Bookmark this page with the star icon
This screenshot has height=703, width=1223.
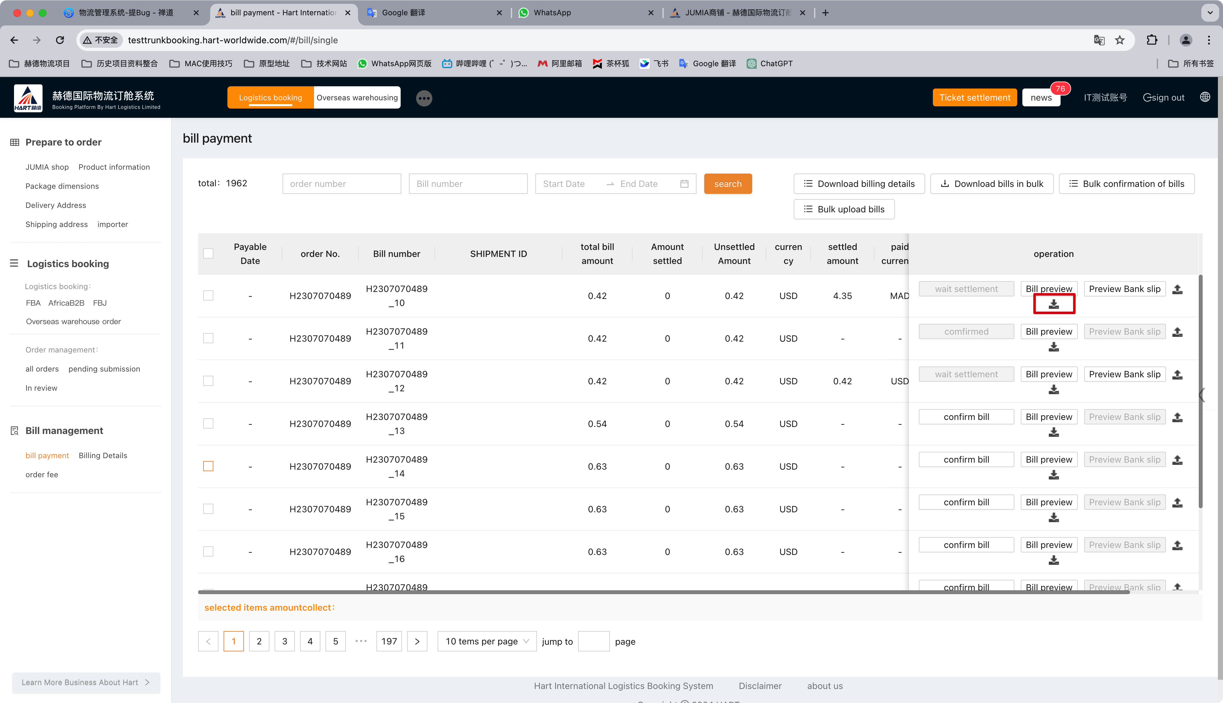pos(1120,40)
